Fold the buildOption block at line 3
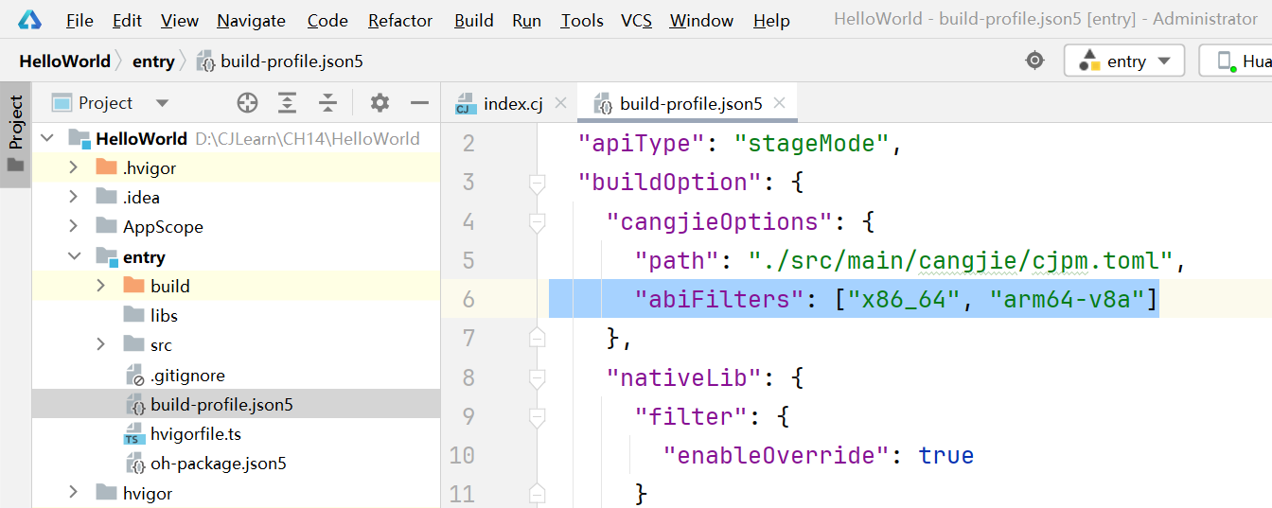Viewport: 1272px width, 508px height. point(538,183)
